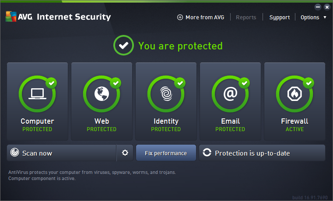Open the Computer protection laptop icon
The image size is (333, 201).
pyautogui.click(x=37, y=94)
